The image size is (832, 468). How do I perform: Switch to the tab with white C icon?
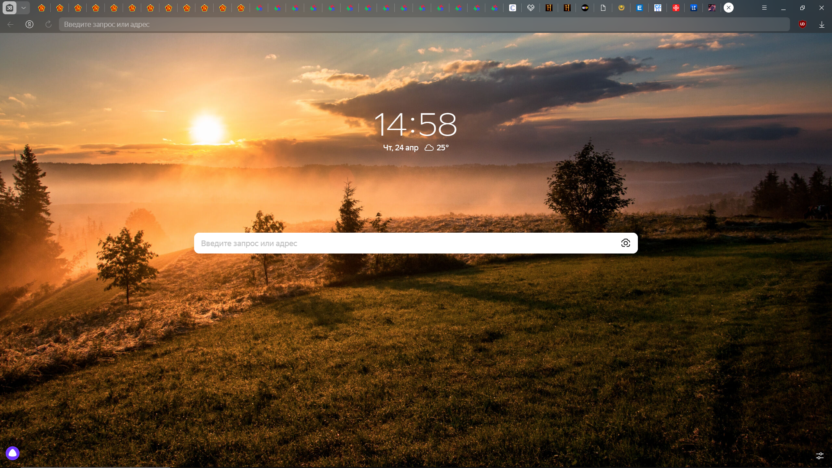point(513,8)
